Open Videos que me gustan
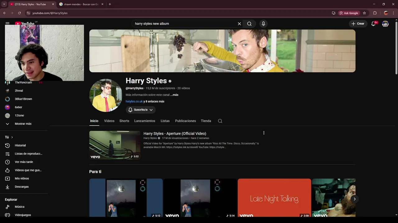Viewport: 398px width, 223px height. pyautogui.click(x=28, y=170)
